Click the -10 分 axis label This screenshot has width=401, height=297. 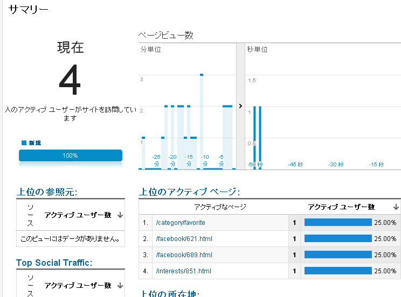[x=205, y=160]
